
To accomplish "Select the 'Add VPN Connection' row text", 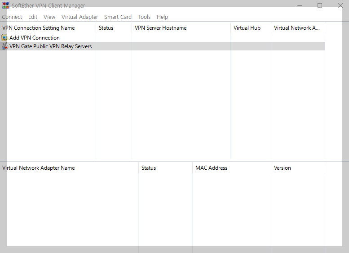I will [x=35, y=38].
